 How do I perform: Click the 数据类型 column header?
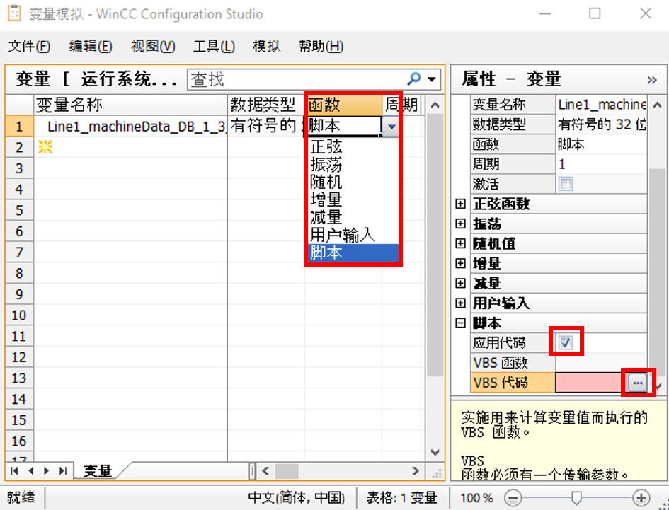point(265,105)
